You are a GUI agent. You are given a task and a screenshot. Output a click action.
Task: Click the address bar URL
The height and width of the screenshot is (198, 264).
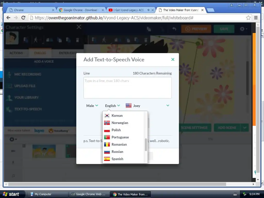click(114, 18)
